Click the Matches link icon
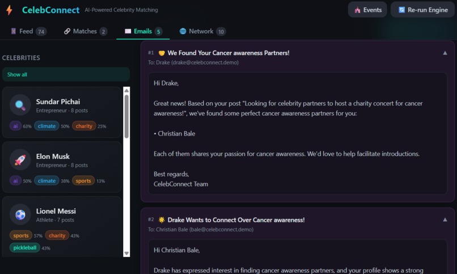The image size is (457, 274). tap(67, 31)
